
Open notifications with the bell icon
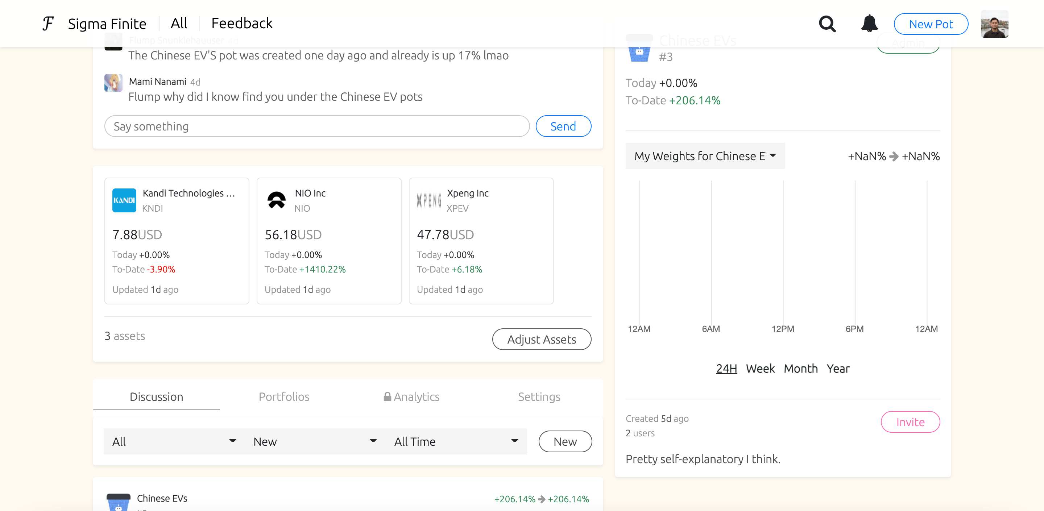pyautogui.click(x=869, y=24)
